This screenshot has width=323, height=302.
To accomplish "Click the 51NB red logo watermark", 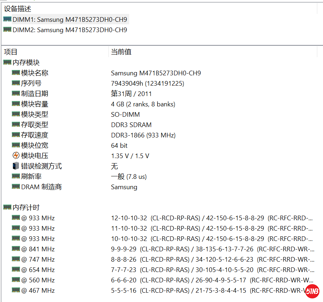I will tap(312, 292).
